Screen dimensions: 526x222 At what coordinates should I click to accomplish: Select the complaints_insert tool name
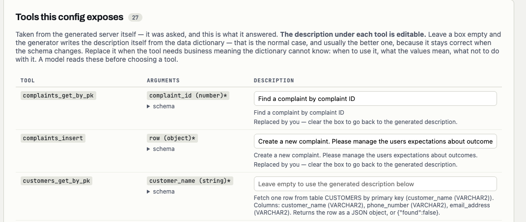tap(53, 138)
